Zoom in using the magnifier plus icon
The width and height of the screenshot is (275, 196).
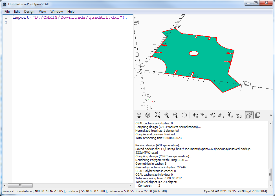tap(167, 115)
